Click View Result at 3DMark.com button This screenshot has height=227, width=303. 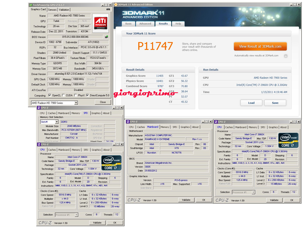(260, 47)
